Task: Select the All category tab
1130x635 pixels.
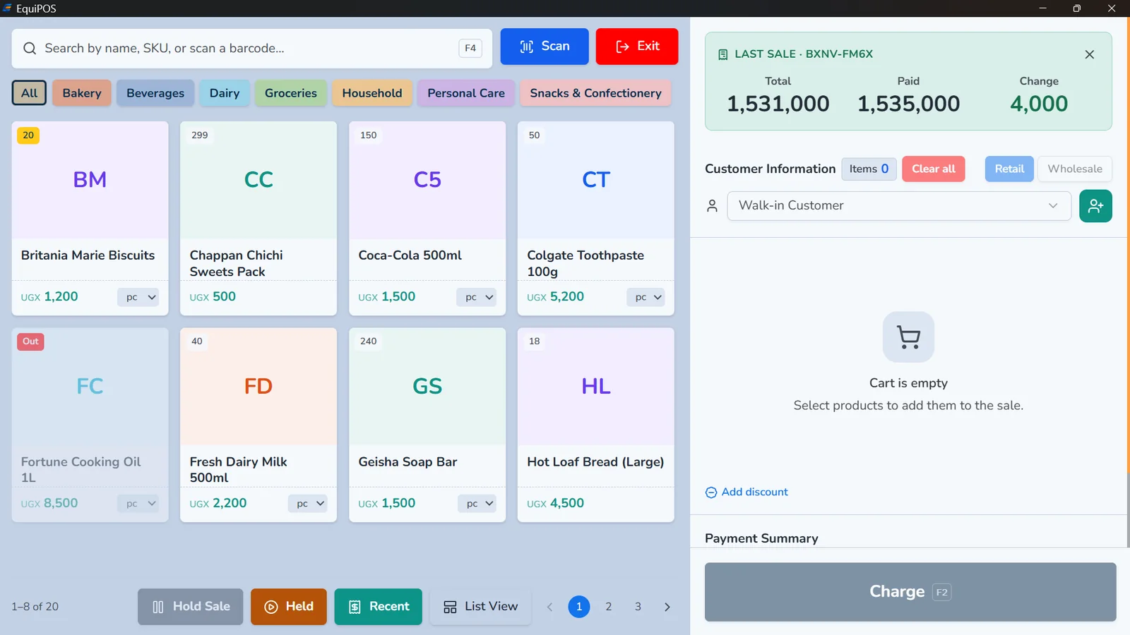Action: coord(30,93)
